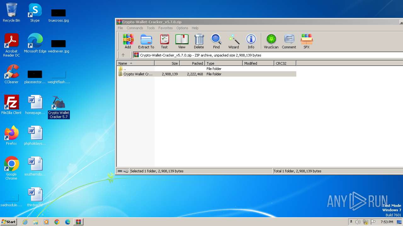
Task: Click the 7:53 PM system clock
Action: (x=387, y=222)
